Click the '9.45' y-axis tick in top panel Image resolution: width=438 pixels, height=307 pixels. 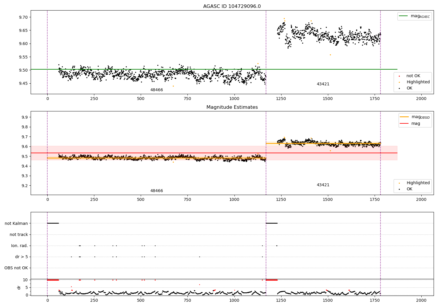(x=24, y=83)
